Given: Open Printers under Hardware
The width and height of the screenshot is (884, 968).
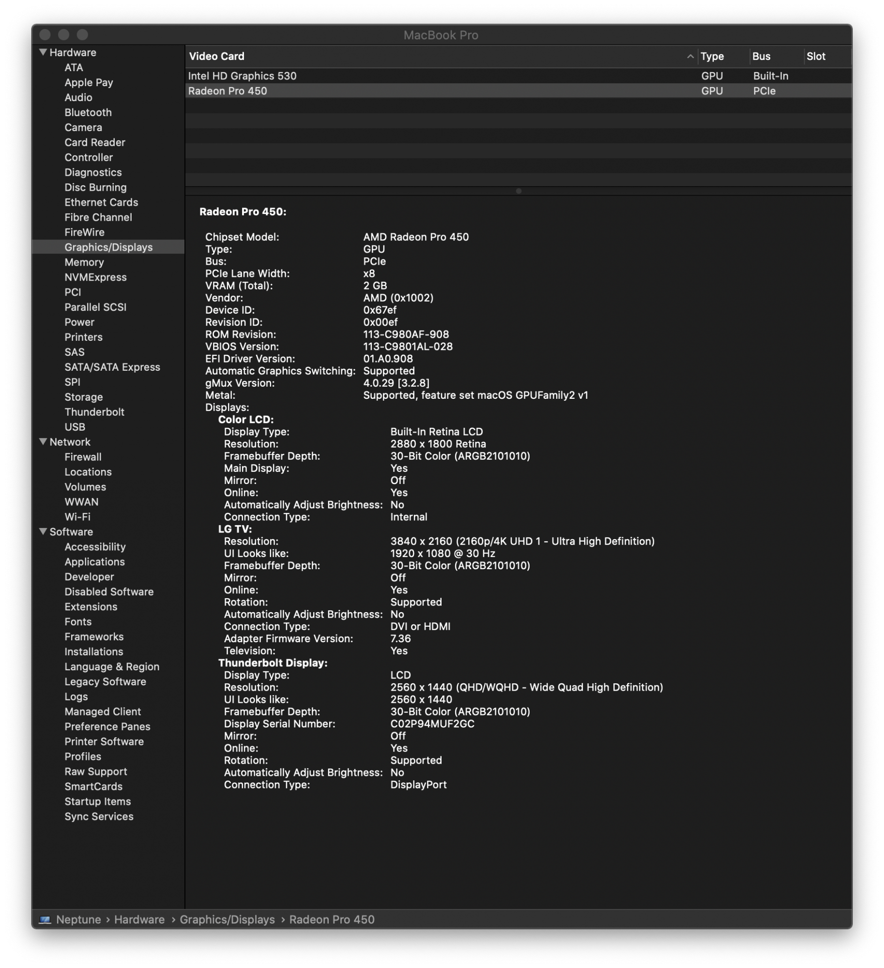Looking at the screenshot, I should point(83,337).
